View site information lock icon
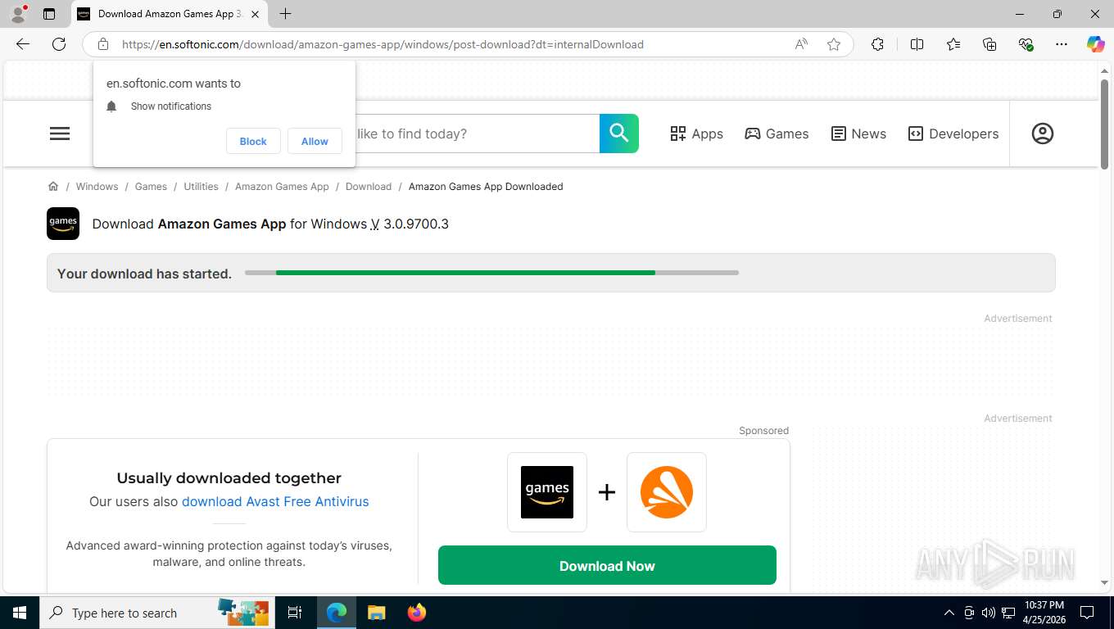 (x=103, y=44)
